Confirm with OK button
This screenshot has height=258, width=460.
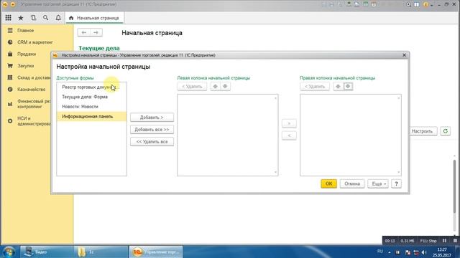[329, 183]
